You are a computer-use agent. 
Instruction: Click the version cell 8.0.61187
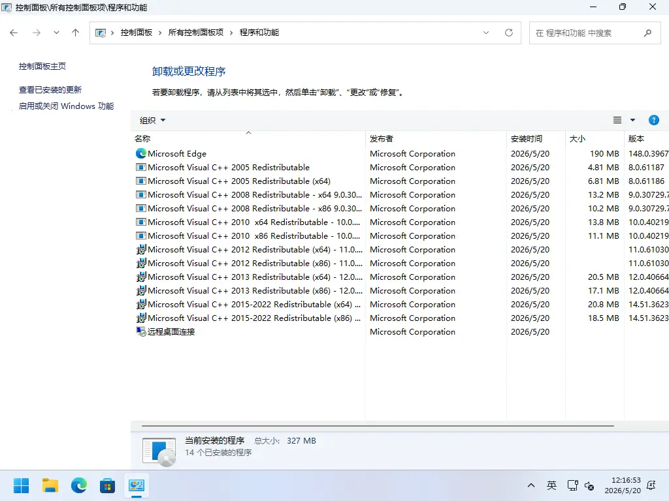click(x=646, y=168)
